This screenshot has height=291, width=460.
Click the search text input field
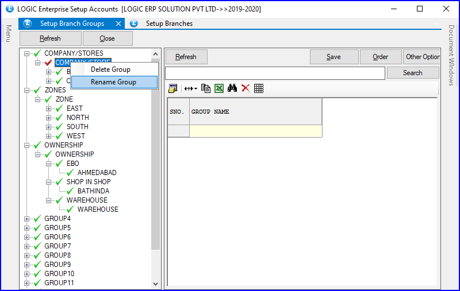(275, 73)
